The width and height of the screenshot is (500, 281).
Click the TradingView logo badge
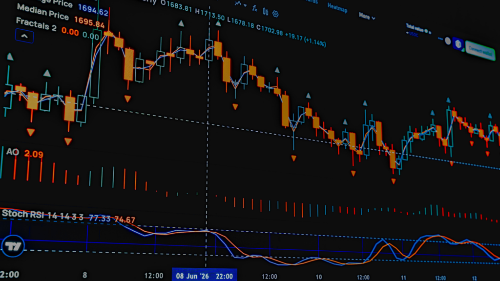[x=13, y=246]
